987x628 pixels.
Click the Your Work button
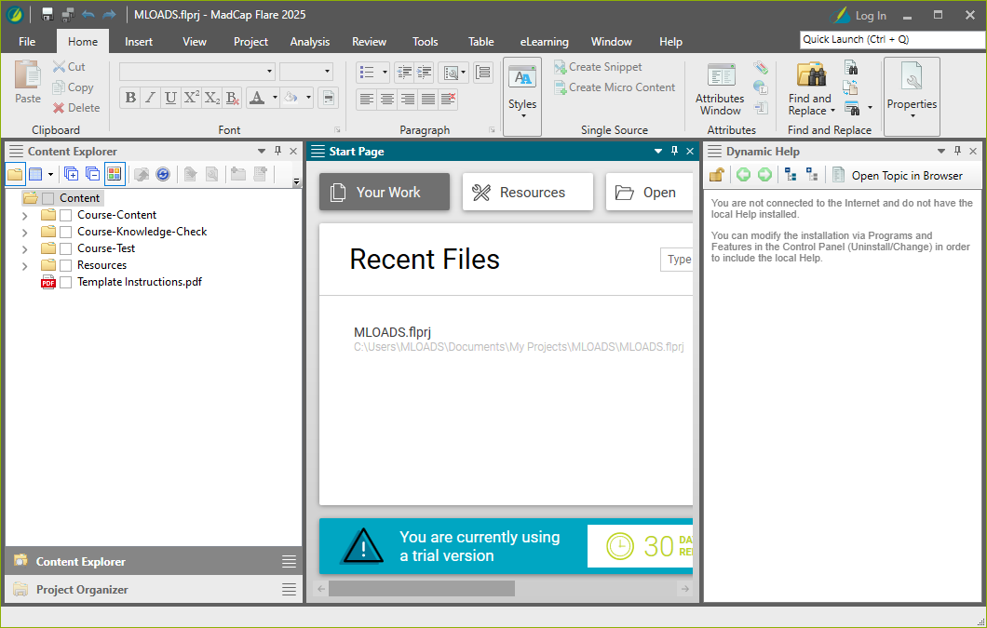[385, 192]
